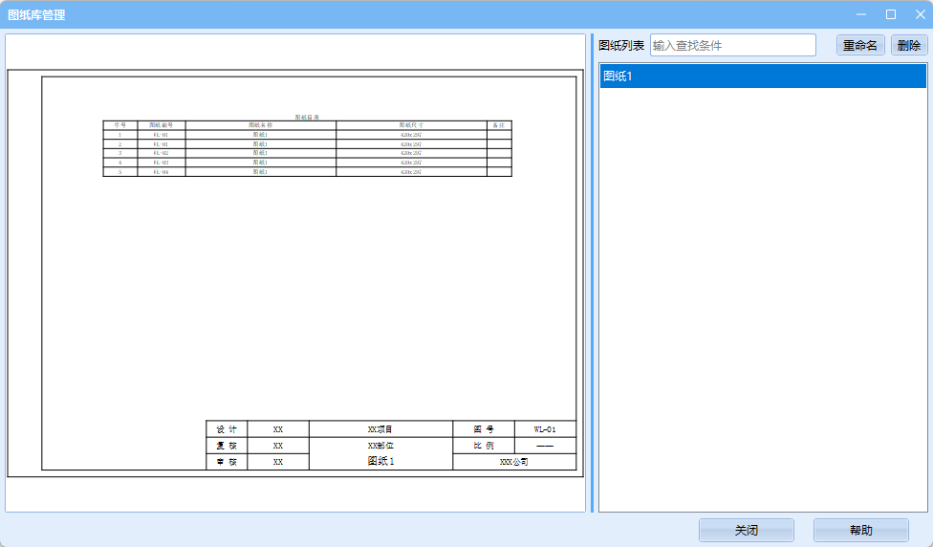Click the 关闭 button at the bottom
933x547 pixels.
click(x=746, y=530)
